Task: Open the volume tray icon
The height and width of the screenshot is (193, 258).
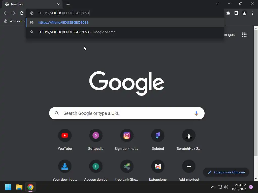Action: pos(226,187)
